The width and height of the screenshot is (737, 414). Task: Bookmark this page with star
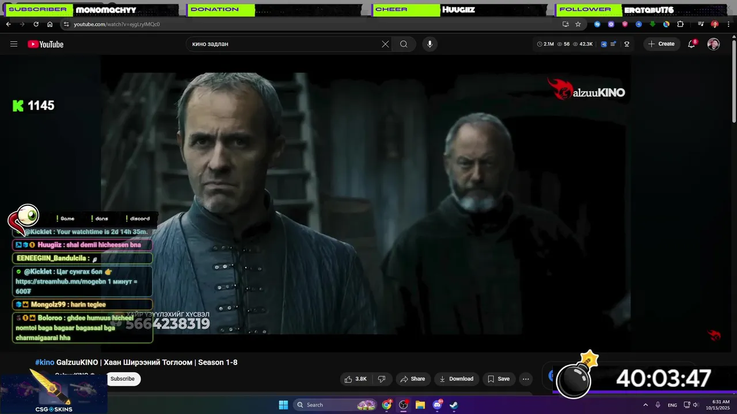tap(578, 24)
